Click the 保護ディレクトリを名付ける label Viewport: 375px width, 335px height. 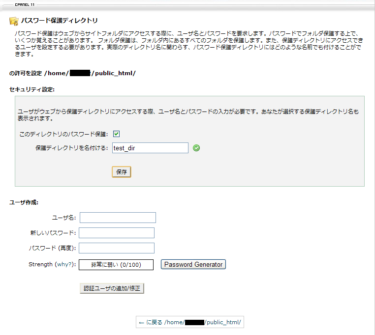coord(72,148)
